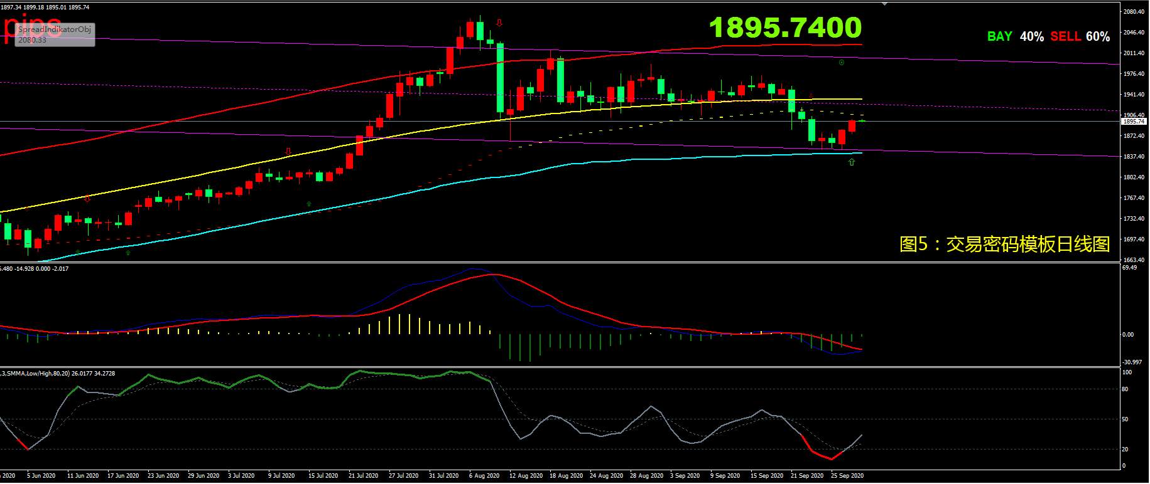This screenshot has height=484, width=1150.
Task: Click 1802.40 on the price axis
Action: point(1134,177)
